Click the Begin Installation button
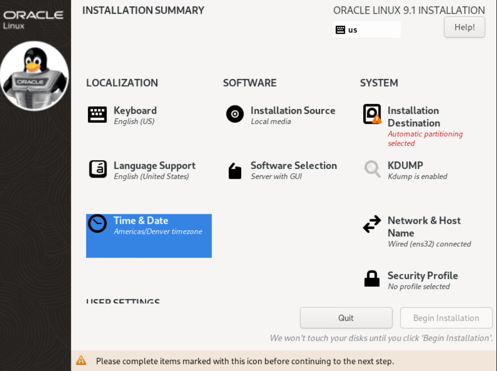Image resolution: width=497 pixels, height=371 pixels. (446, 318)
